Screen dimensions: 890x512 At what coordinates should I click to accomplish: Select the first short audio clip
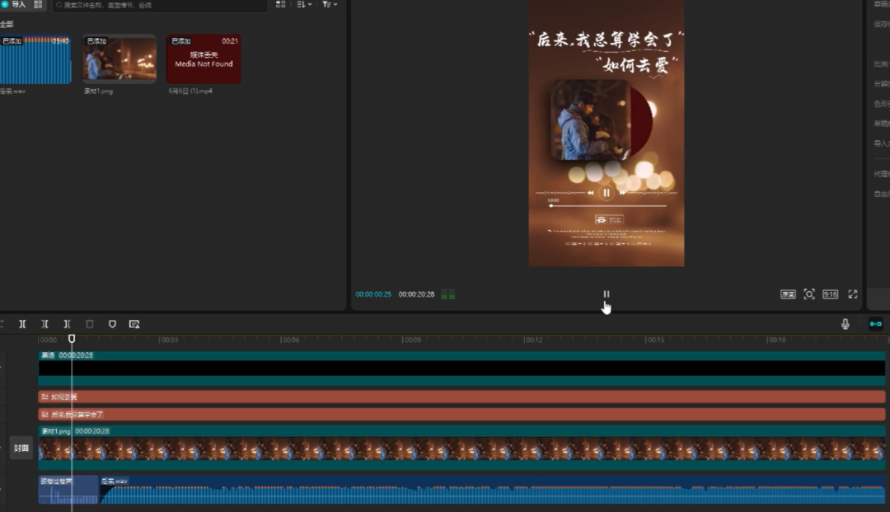[68, 490]
